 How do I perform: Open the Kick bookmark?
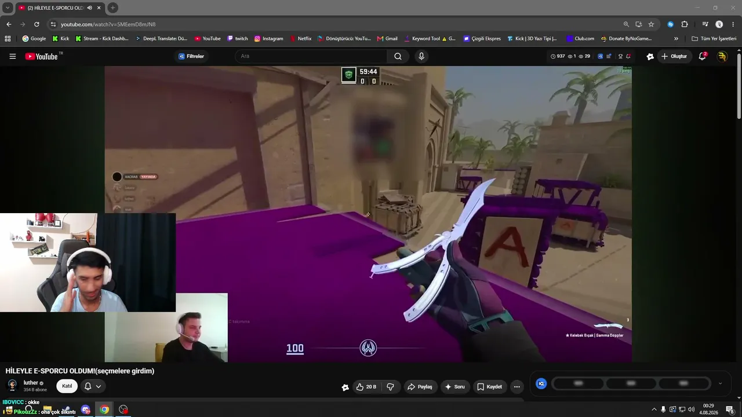pos(61,39)
